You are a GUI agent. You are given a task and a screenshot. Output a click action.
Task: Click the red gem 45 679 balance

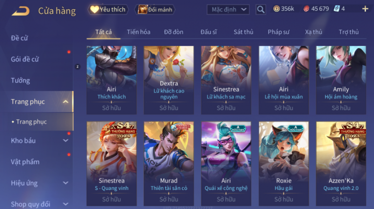316,9
